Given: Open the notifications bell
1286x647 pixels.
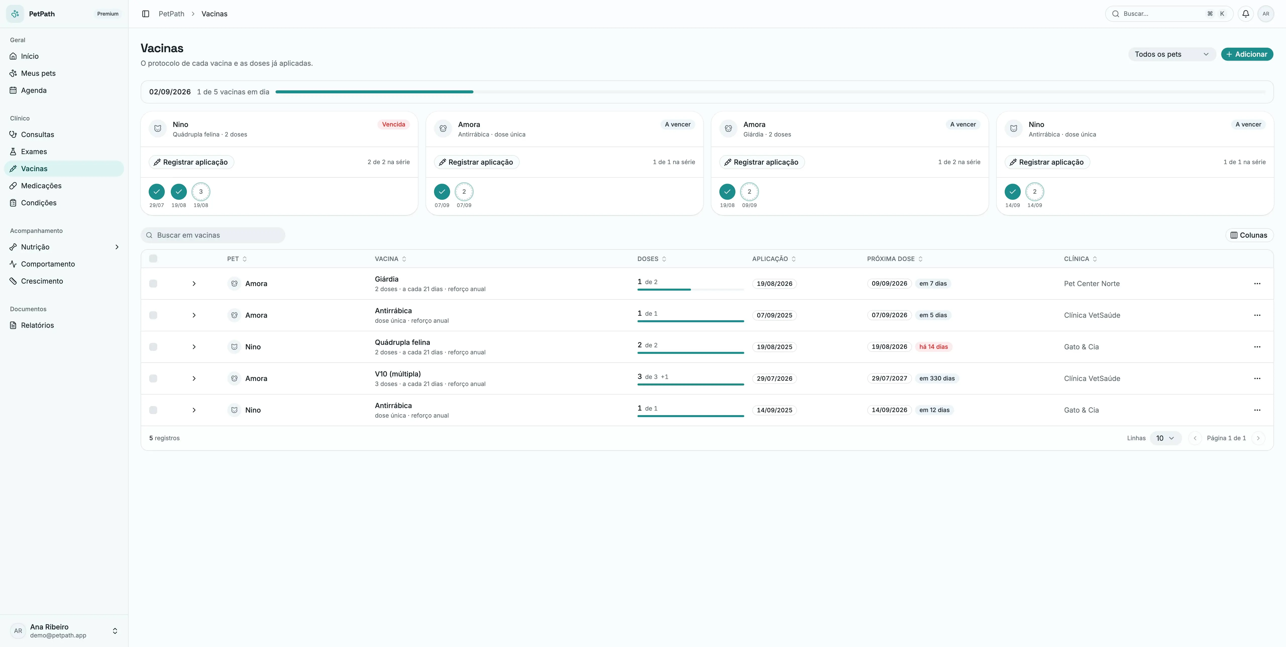Looking at the screenshot, I should (1246, 14).
